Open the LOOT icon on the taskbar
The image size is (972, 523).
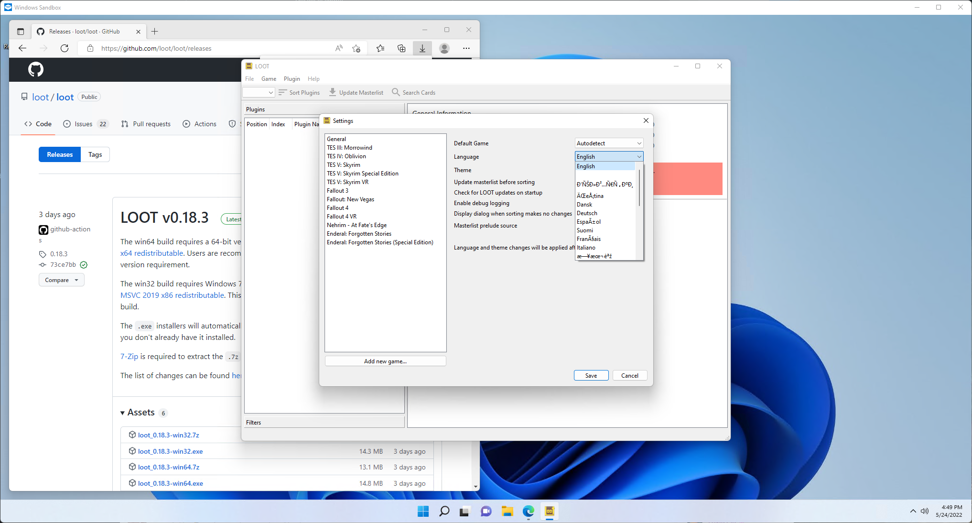pyautogui.click(x=549, y=511)
